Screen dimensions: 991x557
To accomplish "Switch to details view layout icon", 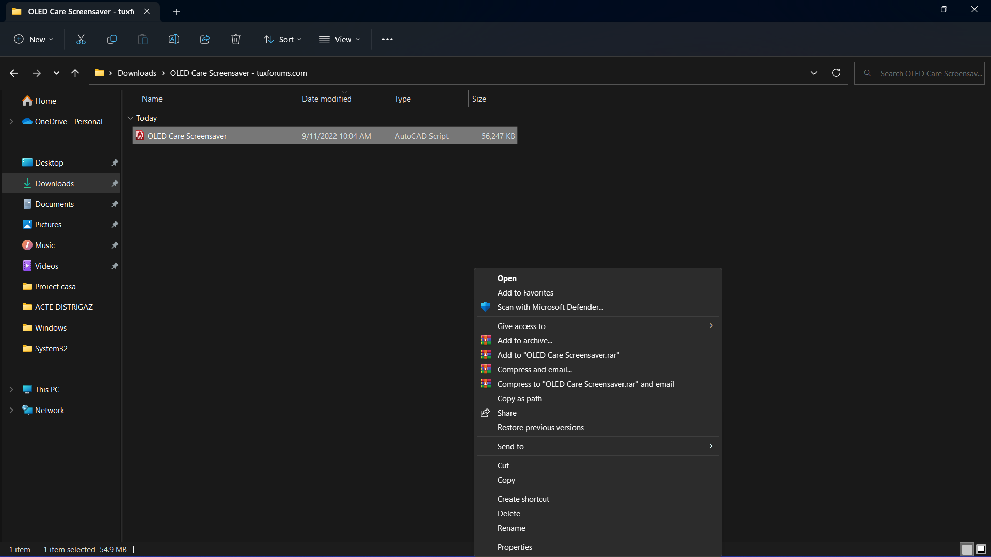I will [x=967, y=549].
